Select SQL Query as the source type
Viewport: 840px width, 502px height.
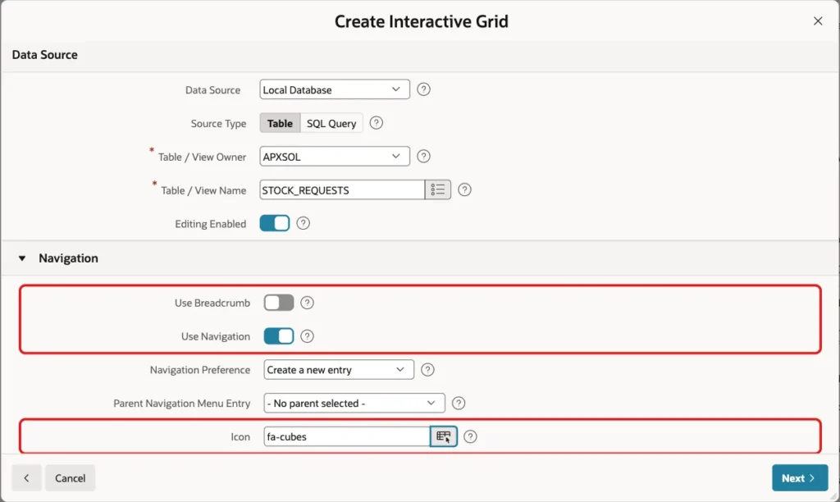click(331, 123)
